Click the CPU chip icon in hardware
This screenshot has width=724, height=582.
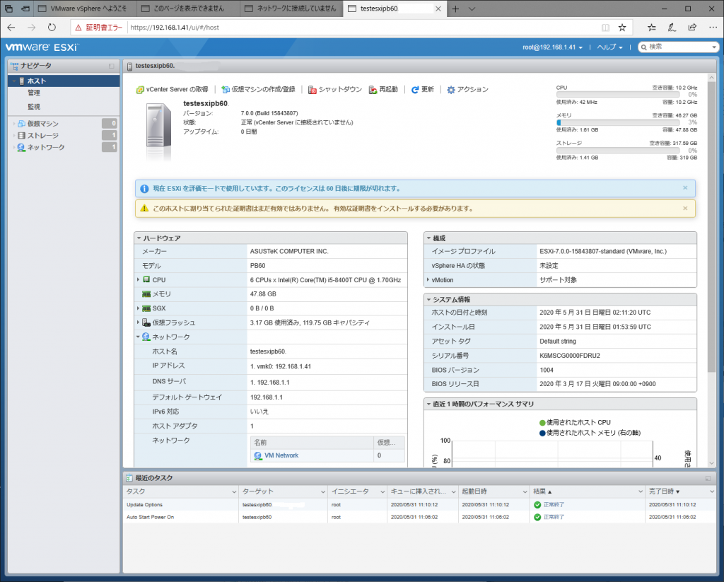146,280
